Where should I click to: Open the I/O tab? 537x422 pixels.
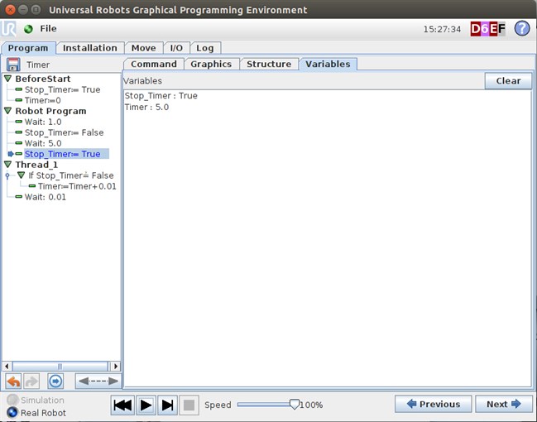tap(176, 48)
